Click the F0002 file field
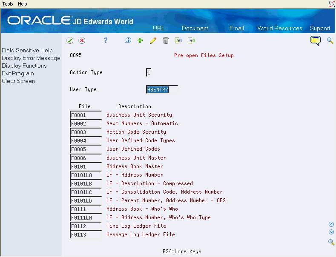Image resolution: width=336 pixels, height=257 pixels. pos(86,123)
